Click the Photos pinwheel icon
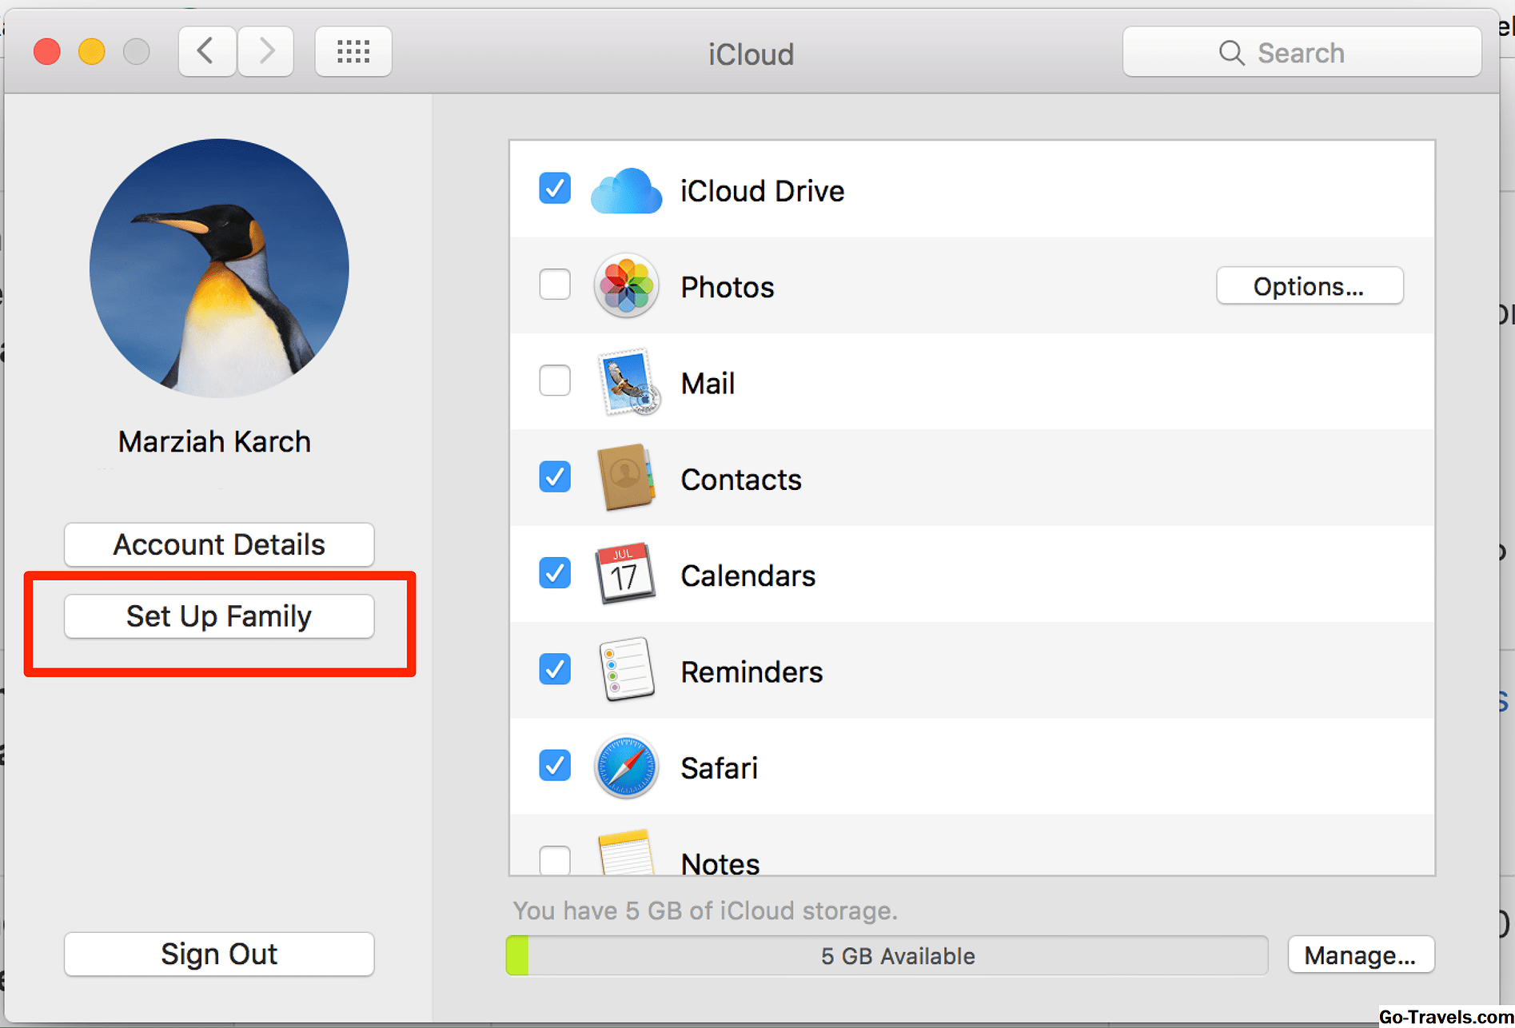1515x1028 pixels. 626,286
